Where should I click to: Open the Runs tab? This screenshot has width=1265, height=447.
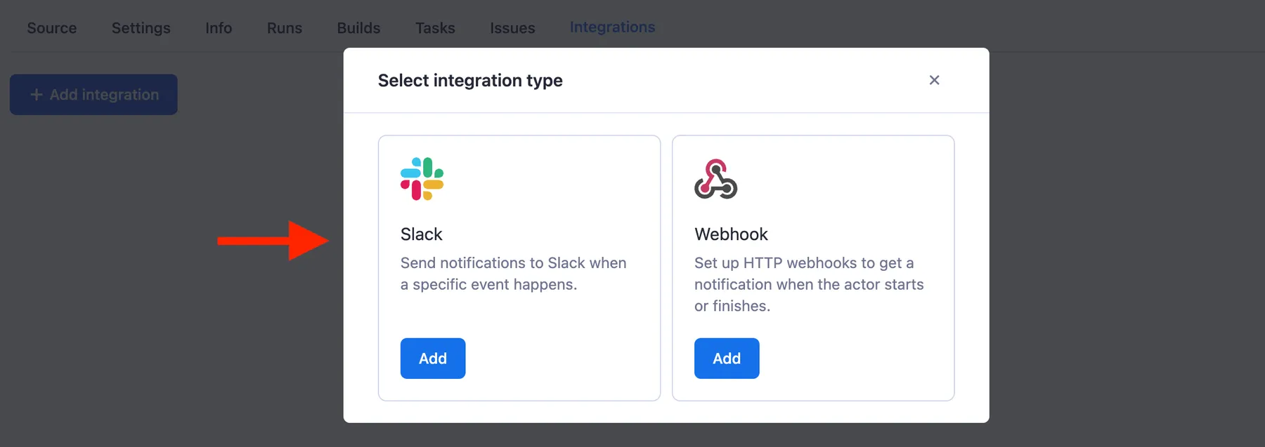[x=285, y=28]
